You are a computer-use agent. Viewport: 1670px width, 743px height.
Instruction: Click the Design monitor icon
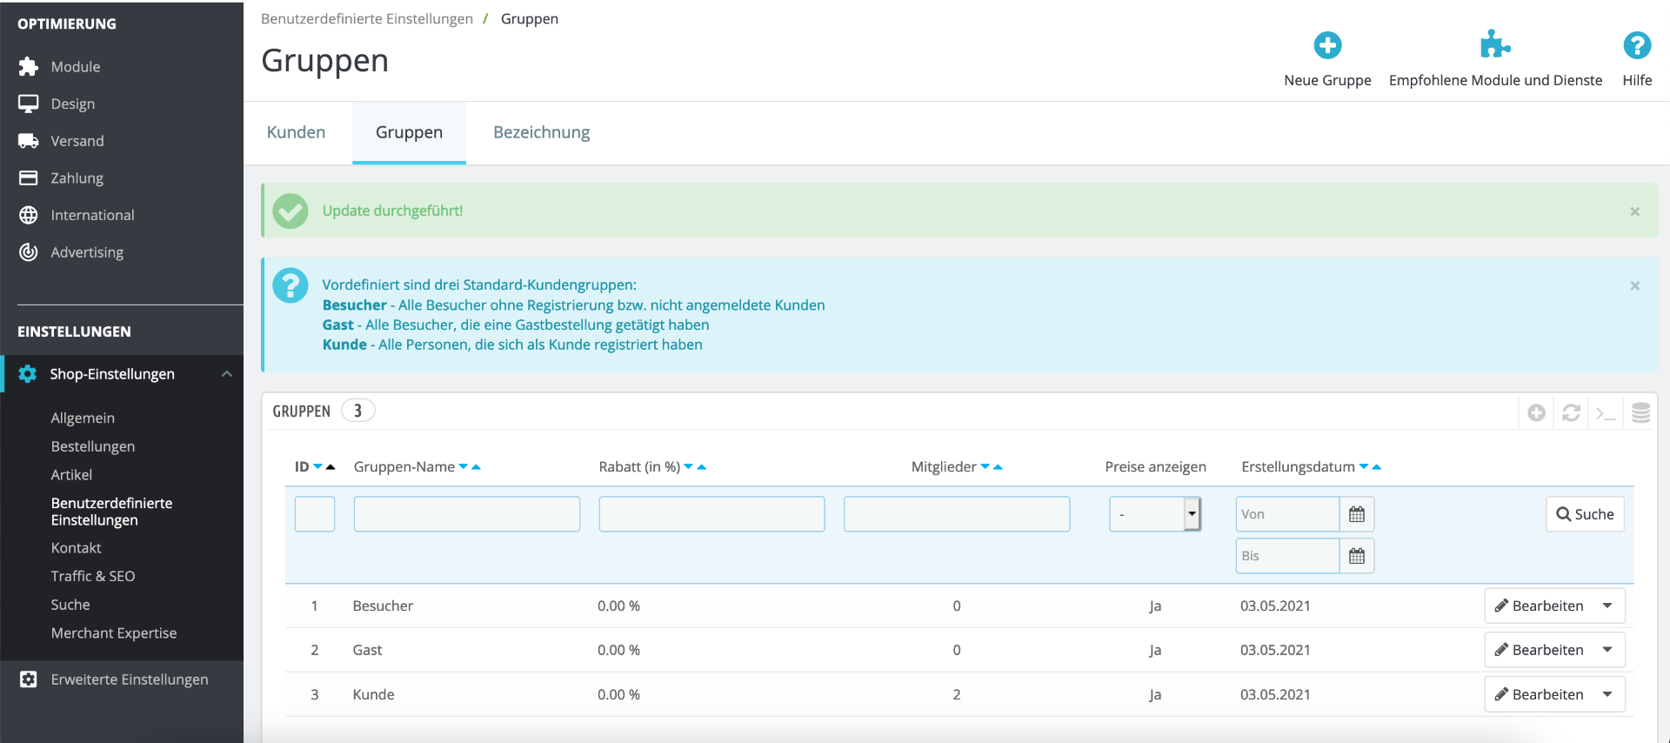pyautogui.click(x=29, y=104)
